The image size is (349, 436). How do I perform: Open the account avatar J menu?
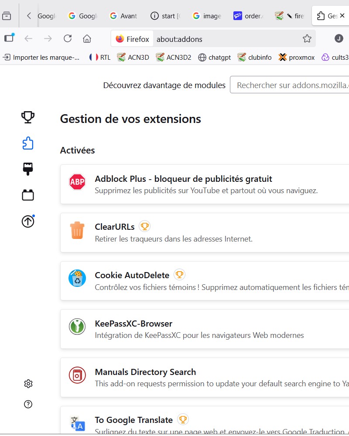[339, 39]
